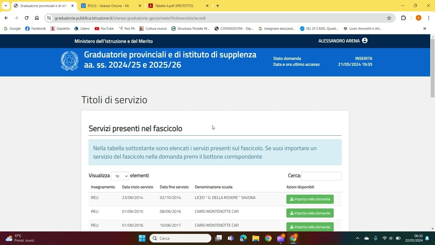Open the Sicurezza Postale bookmark
The height and width of the screenshot is (245, 435).
click(190, 29)
